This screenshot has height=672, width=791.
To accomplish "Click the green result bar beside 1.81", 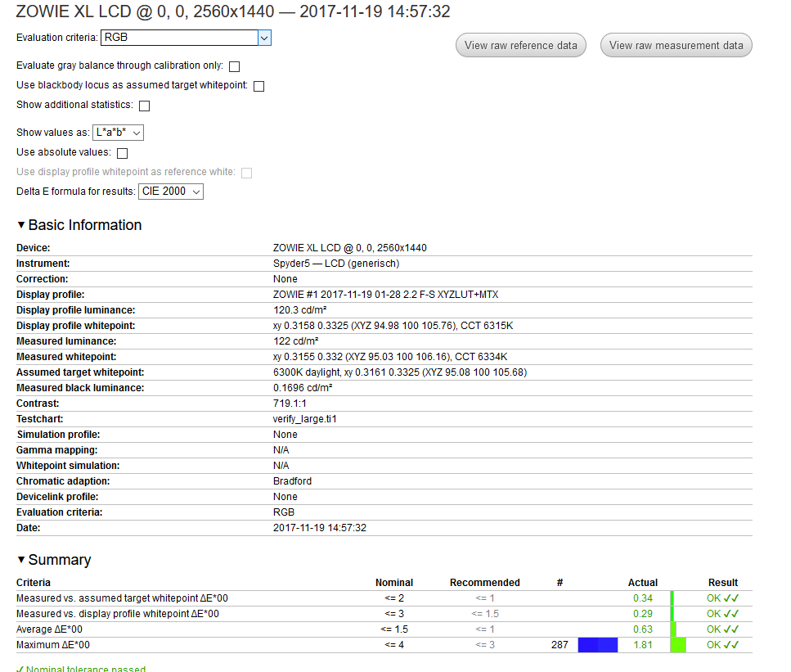I will 678,645.
